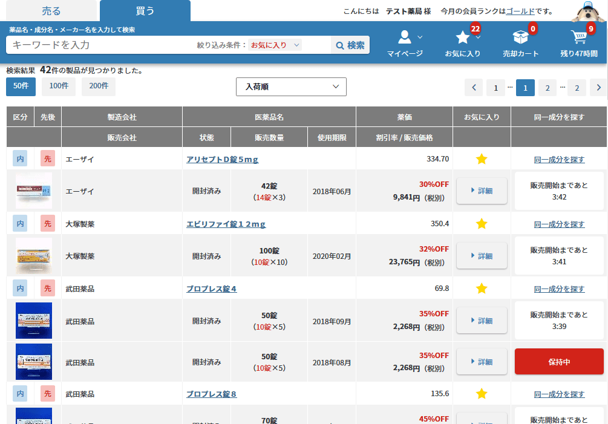
Task: Expand the マイページ chevron menu
Action: 420,38
